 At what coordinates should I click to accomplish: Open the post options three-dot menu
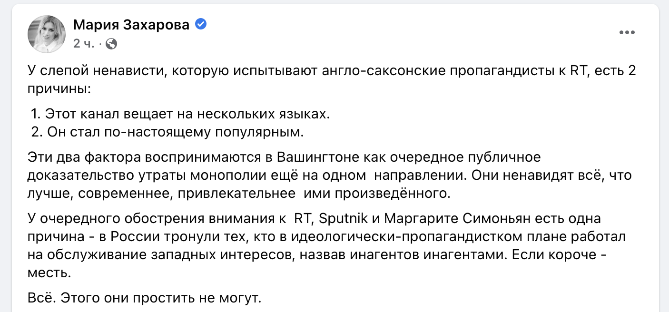627,33
